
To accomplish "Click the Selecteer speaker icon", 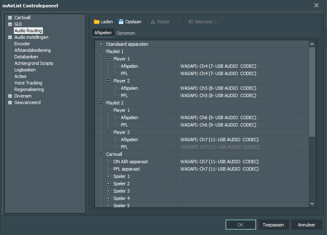I will click(190, 22).
